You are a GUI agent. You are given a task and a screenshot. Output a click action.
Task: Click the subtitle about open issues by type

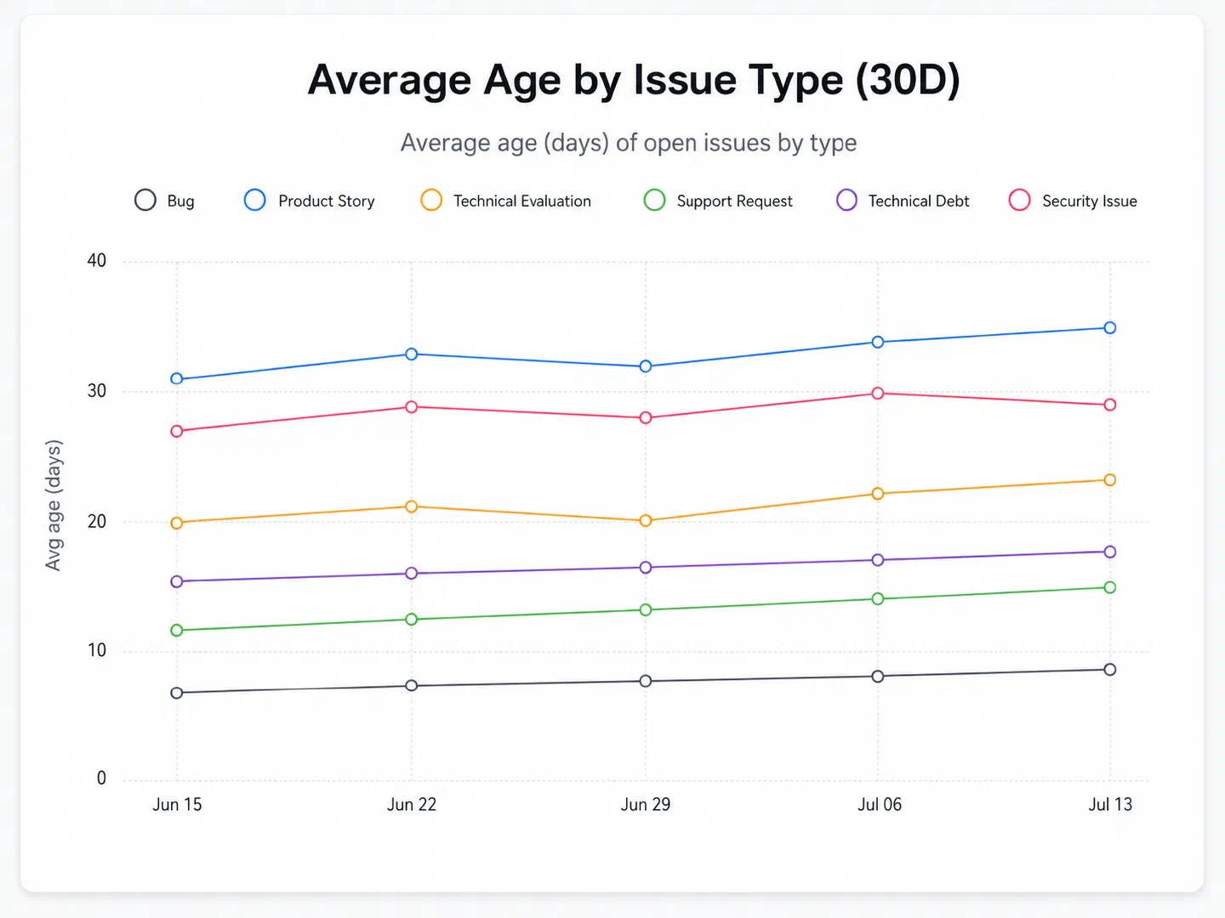pyautogui.click(x=629, y=143)
